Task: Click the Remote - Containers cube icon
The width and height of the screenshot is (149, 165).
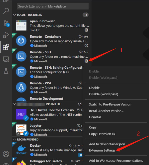Action: [x=21, y=41]
